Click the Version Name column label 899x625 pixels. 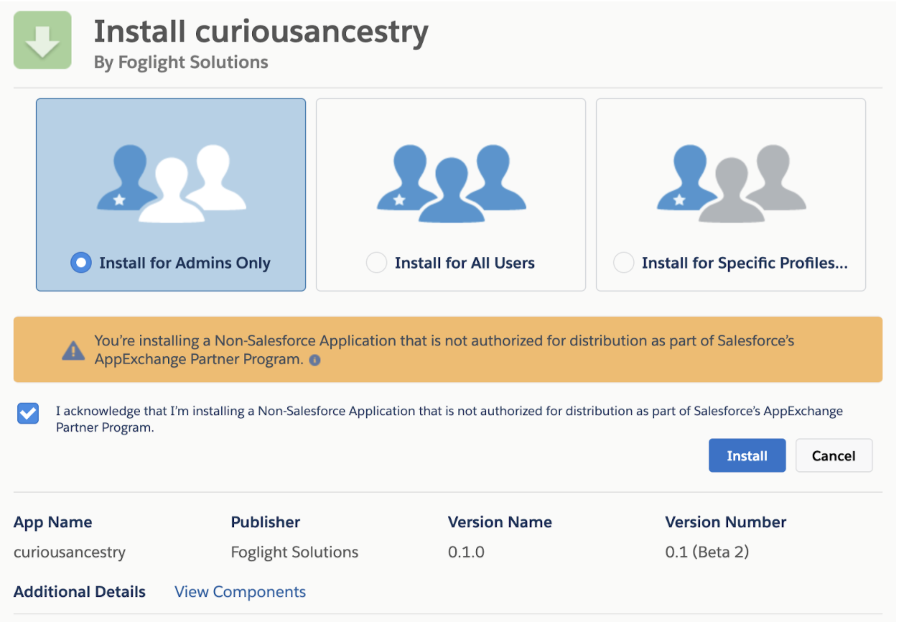500,522
